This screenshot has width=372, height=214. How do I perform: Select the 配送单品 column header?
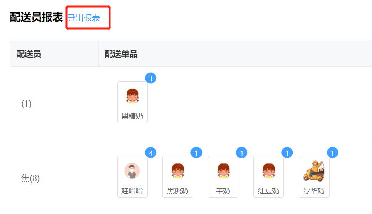pyautogui.click(x=236, y=54)
